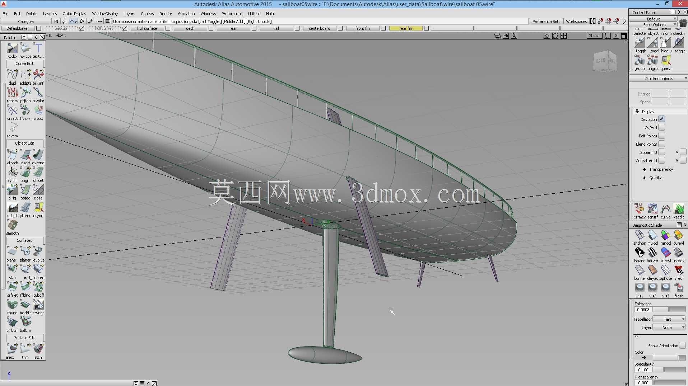Adjust the Tolerance slider
The height and width of the screenshot is (386, 688).
click(x=669, y=309)
